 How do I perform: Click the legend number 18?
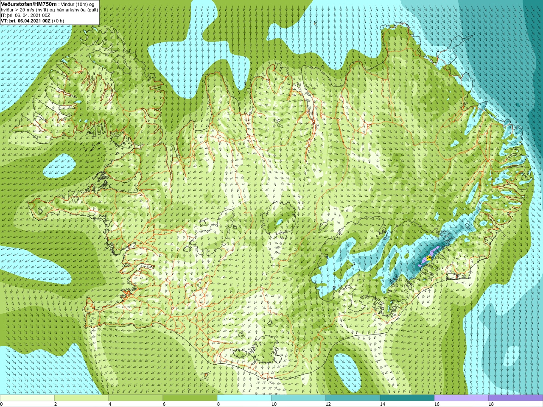[x=491, y=404]
